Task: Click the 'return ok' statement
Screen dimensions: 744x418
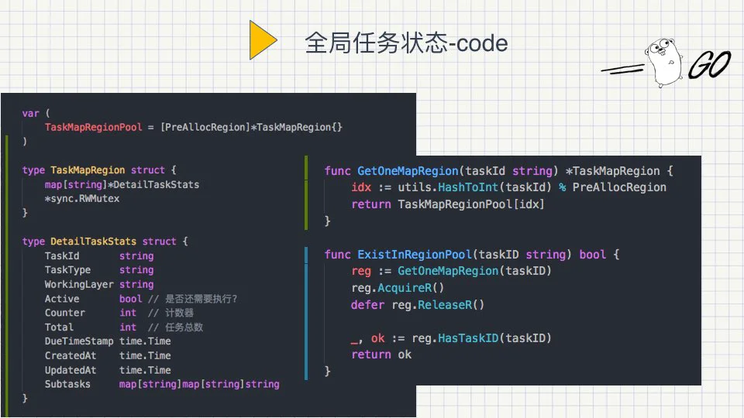Action: (x=381, y=355)
